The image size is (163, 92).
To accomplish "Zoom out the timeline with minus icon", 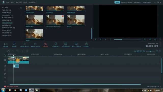I will point(141,51).
